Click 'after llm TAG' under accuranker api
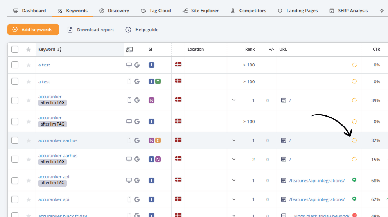 [52, 183]
